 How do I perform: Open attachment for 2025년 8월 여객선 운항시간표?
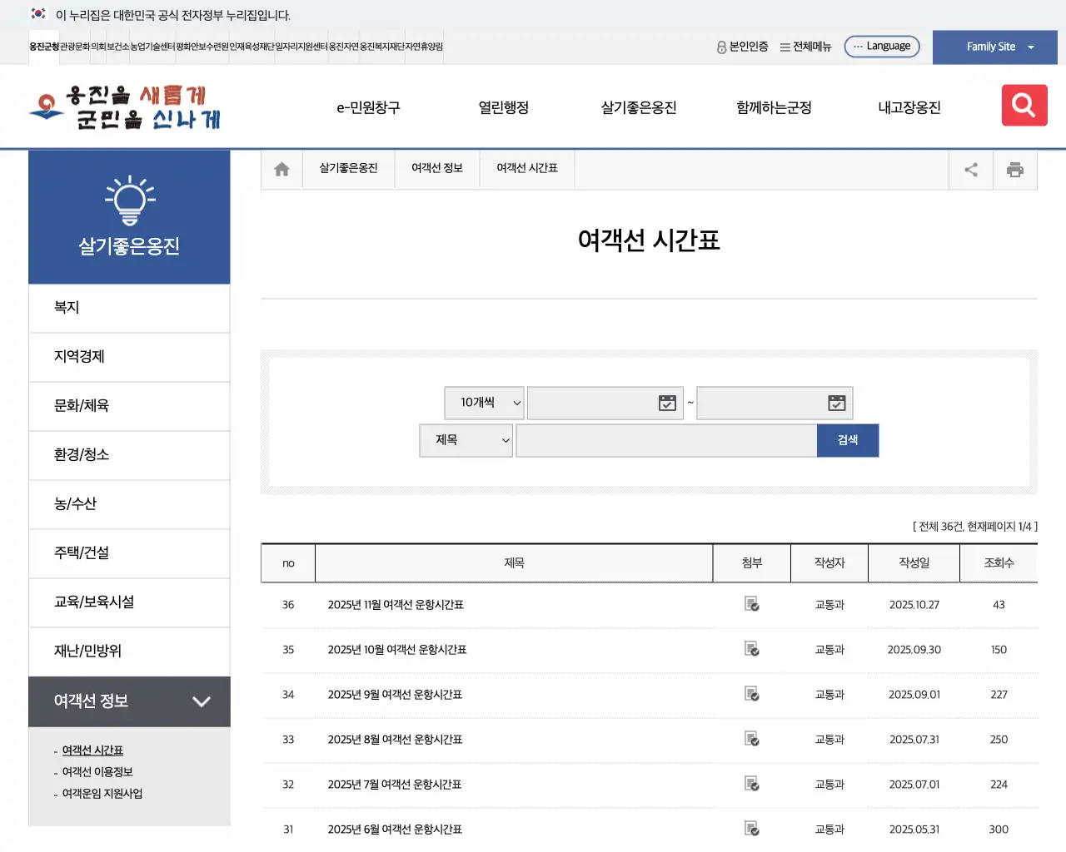751,740
